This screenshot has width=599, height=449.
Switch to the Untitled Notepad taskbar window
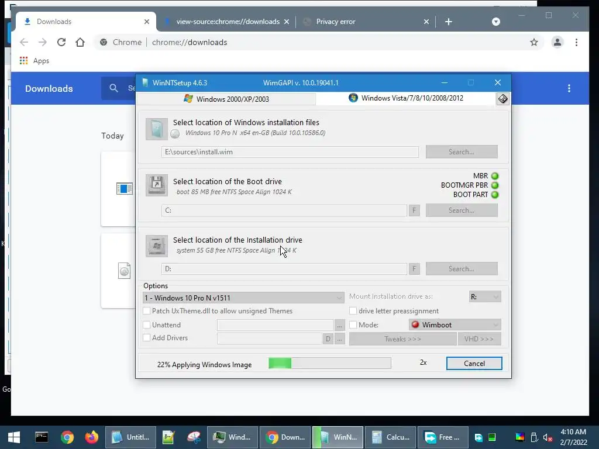[x=130, y=437]
